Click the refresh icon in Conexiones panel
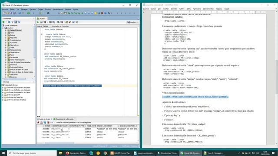278x156 pixels. tap(9, 22)
